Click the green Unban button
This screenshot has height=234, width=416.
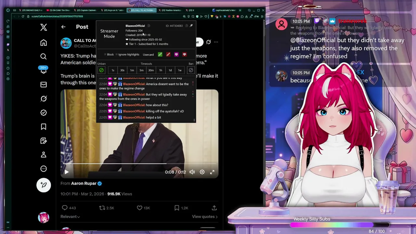101,70
